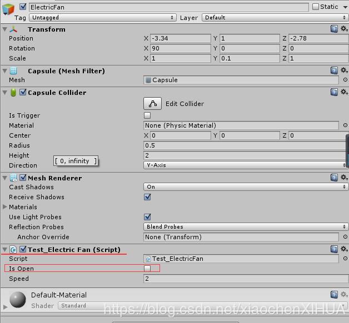Open Capsule Collider gear settings menu
This screenshot has height=323, width=349.
point(344,92)
